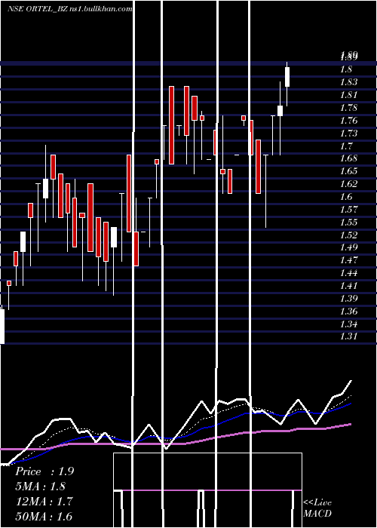377x528 pixels.
Task: Click the 1.81 price axis label
Action: click(x=348, y=95)
